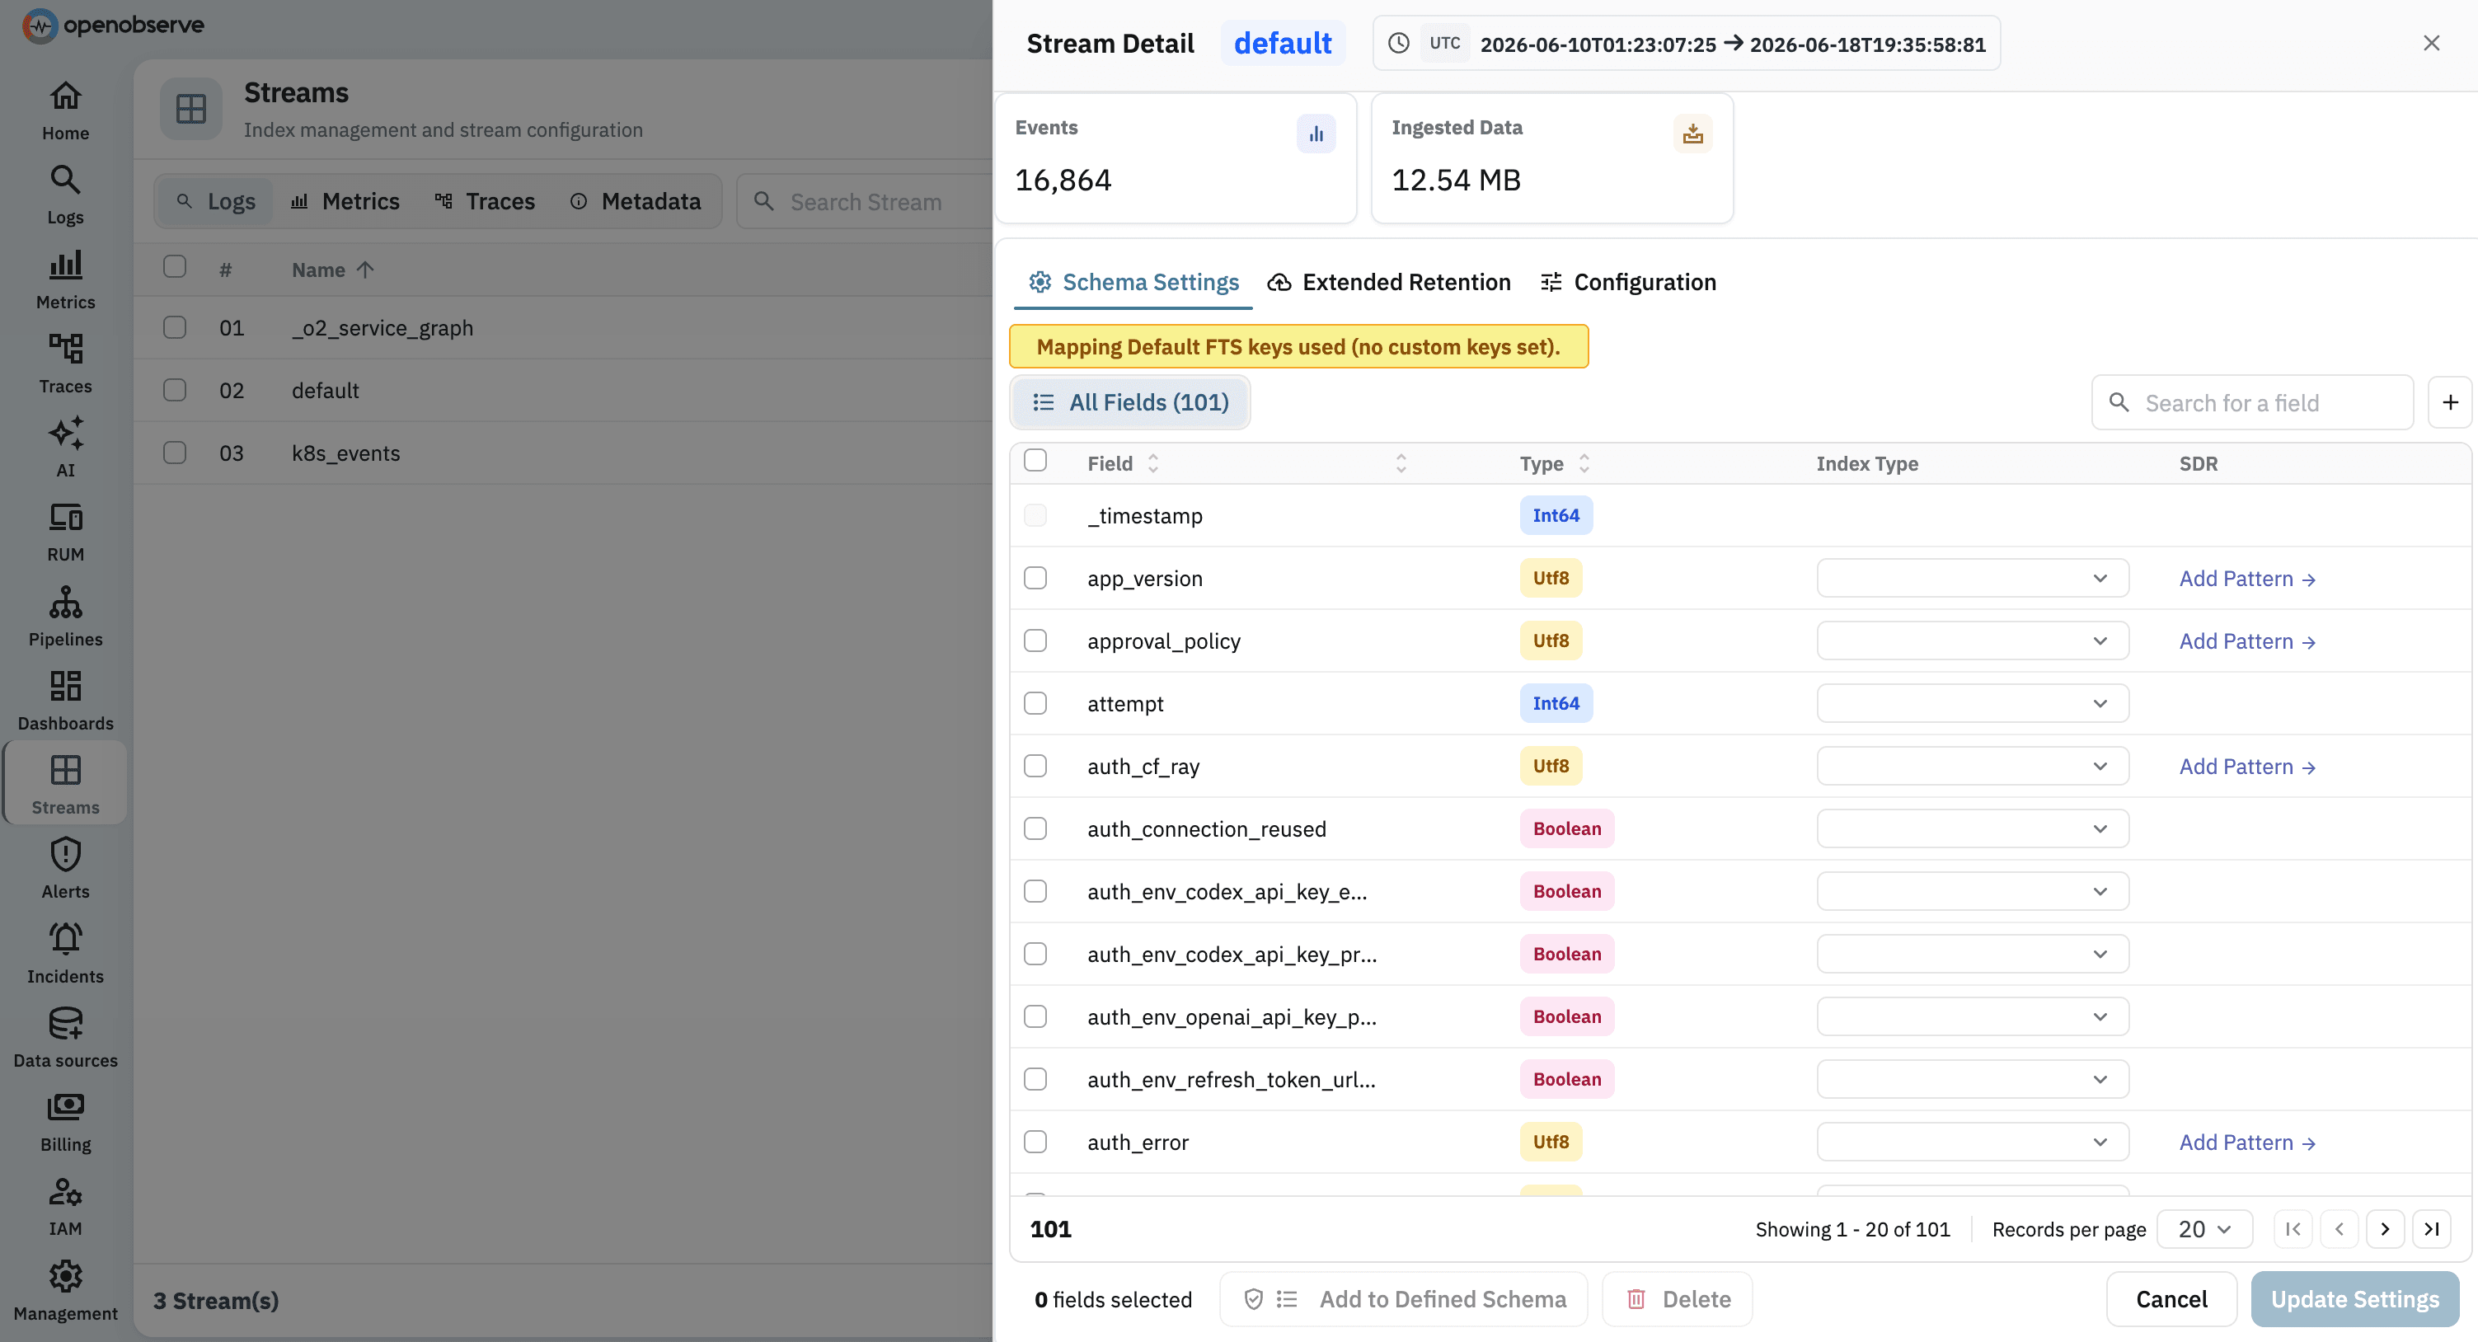Sort the table by Field column
The image size is (2478, 1342).
(x=1123, y=464)
